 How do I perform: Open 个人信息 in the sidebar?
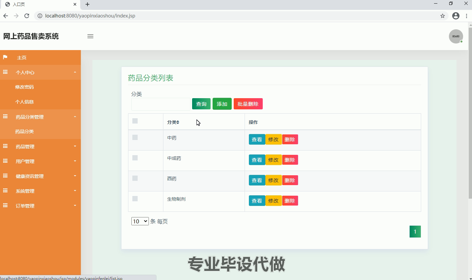(x=24, y=102)
